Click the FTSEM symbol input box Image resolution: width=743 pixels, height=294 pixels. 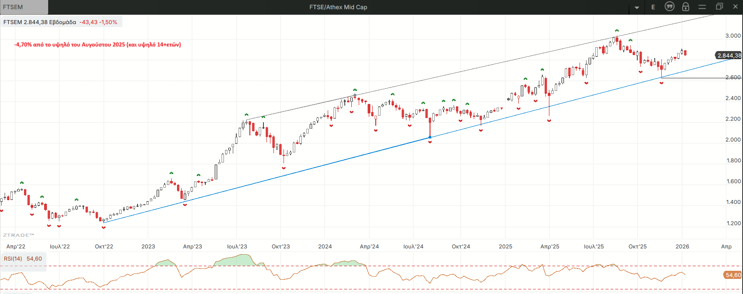[x=24, y=7]
